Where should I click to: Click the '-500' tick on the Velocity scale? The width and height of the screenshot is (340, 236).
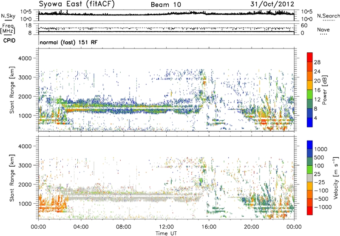[x=321, y=199]
